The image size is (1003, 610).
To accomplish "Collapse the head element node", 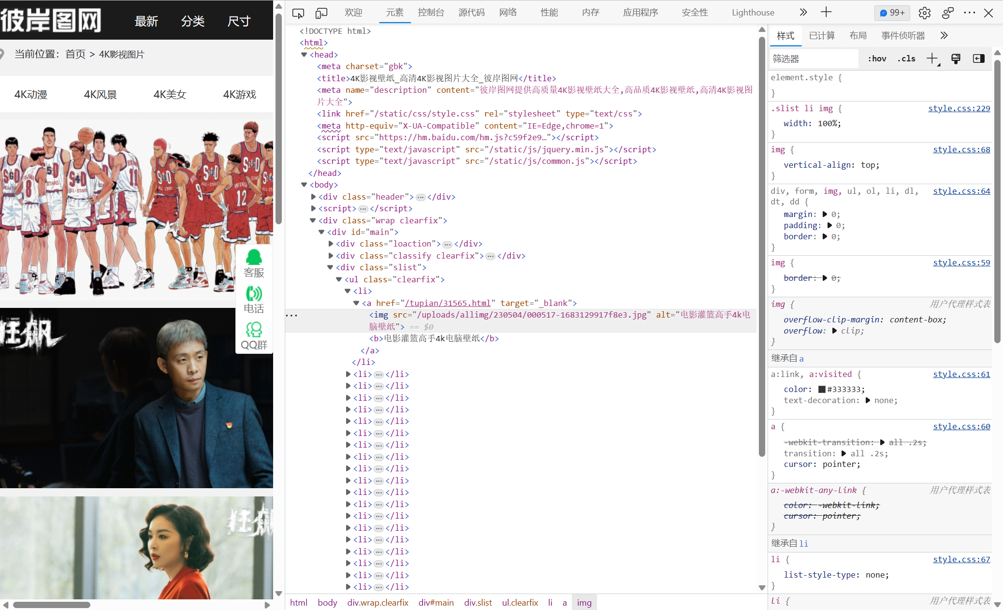I will pyautogui.click(x=304, y=55).
